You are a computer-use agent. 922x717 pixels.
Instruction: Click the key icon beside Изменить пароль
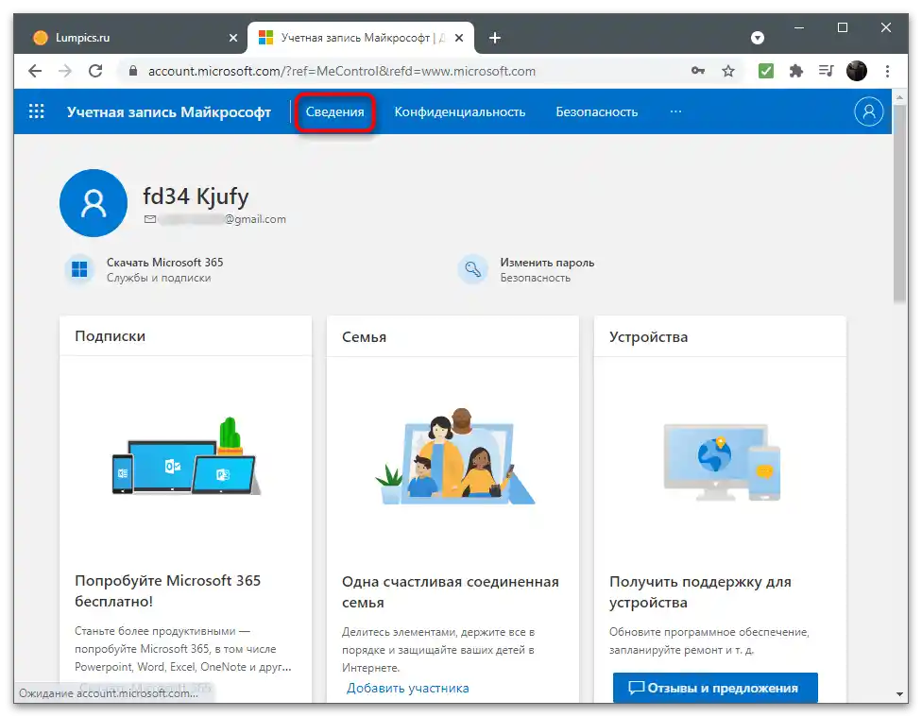[x=472, y=269]
